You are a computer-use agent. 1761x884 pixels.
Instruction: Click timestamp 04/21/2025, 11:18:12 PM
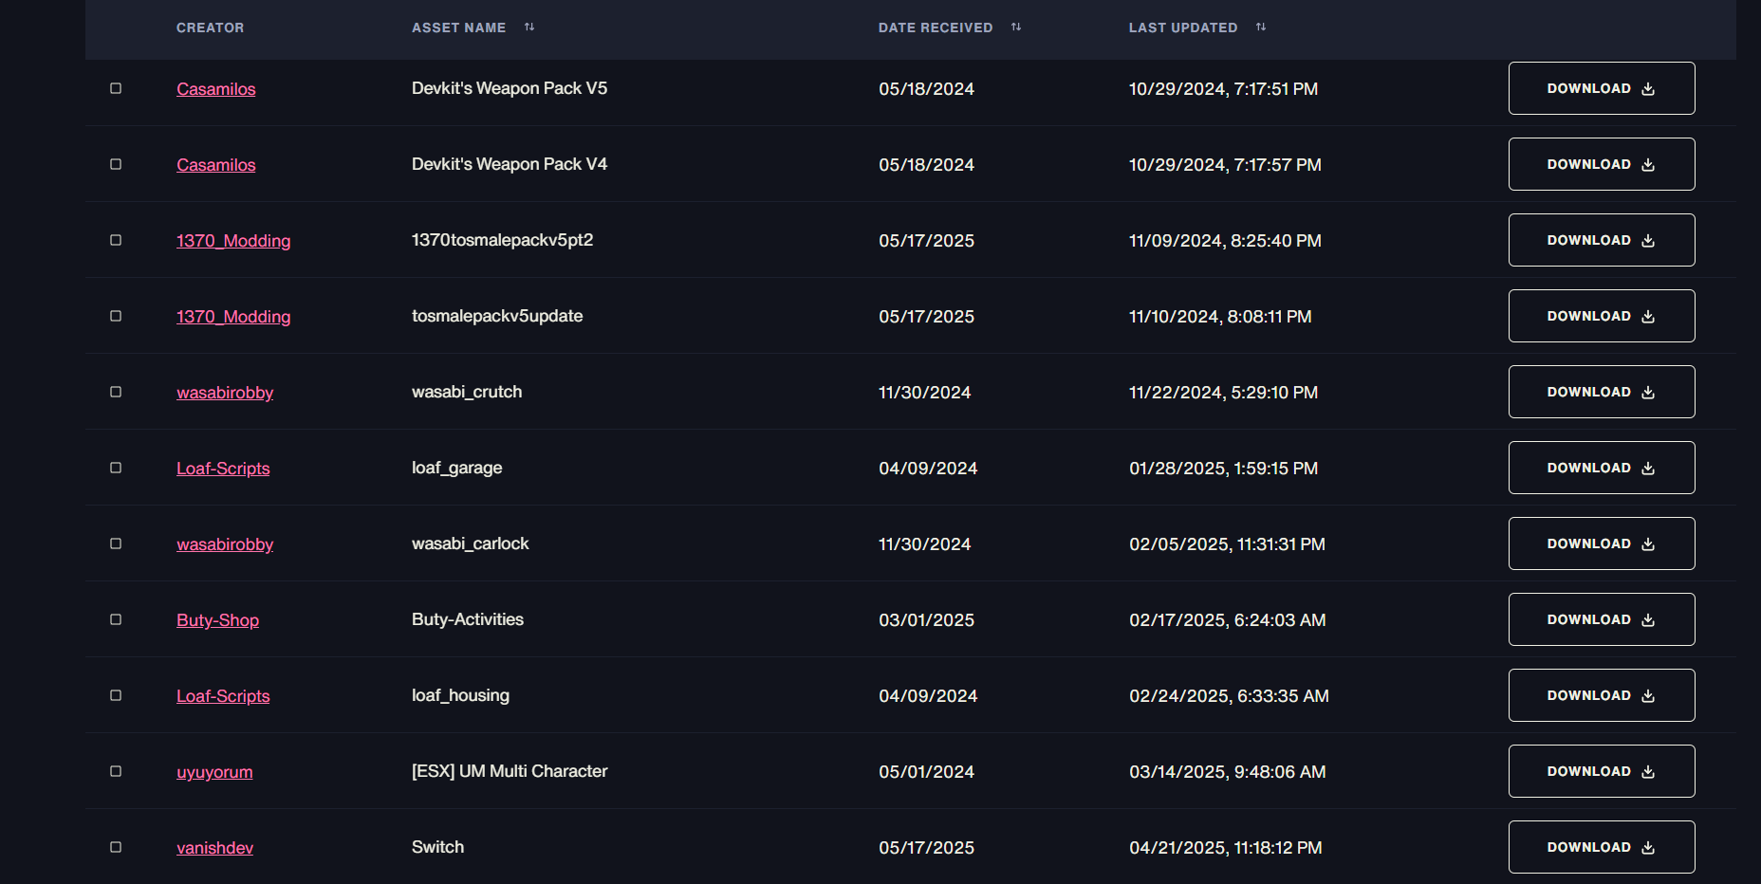(1226, 848)
